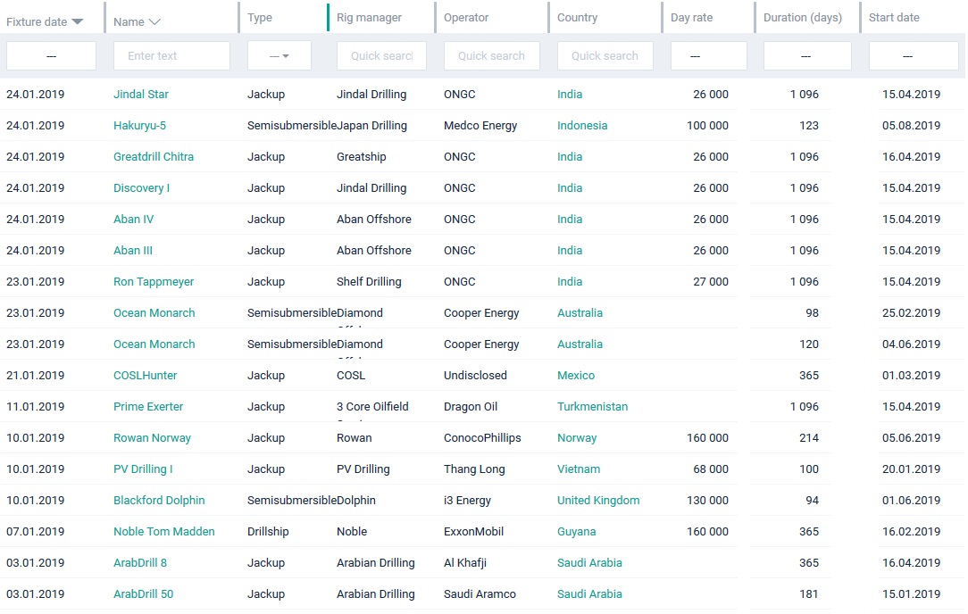The width and height of the screenshot is (968, 614).
Task: Open the Start date filter box
Action: coord(914,56)
